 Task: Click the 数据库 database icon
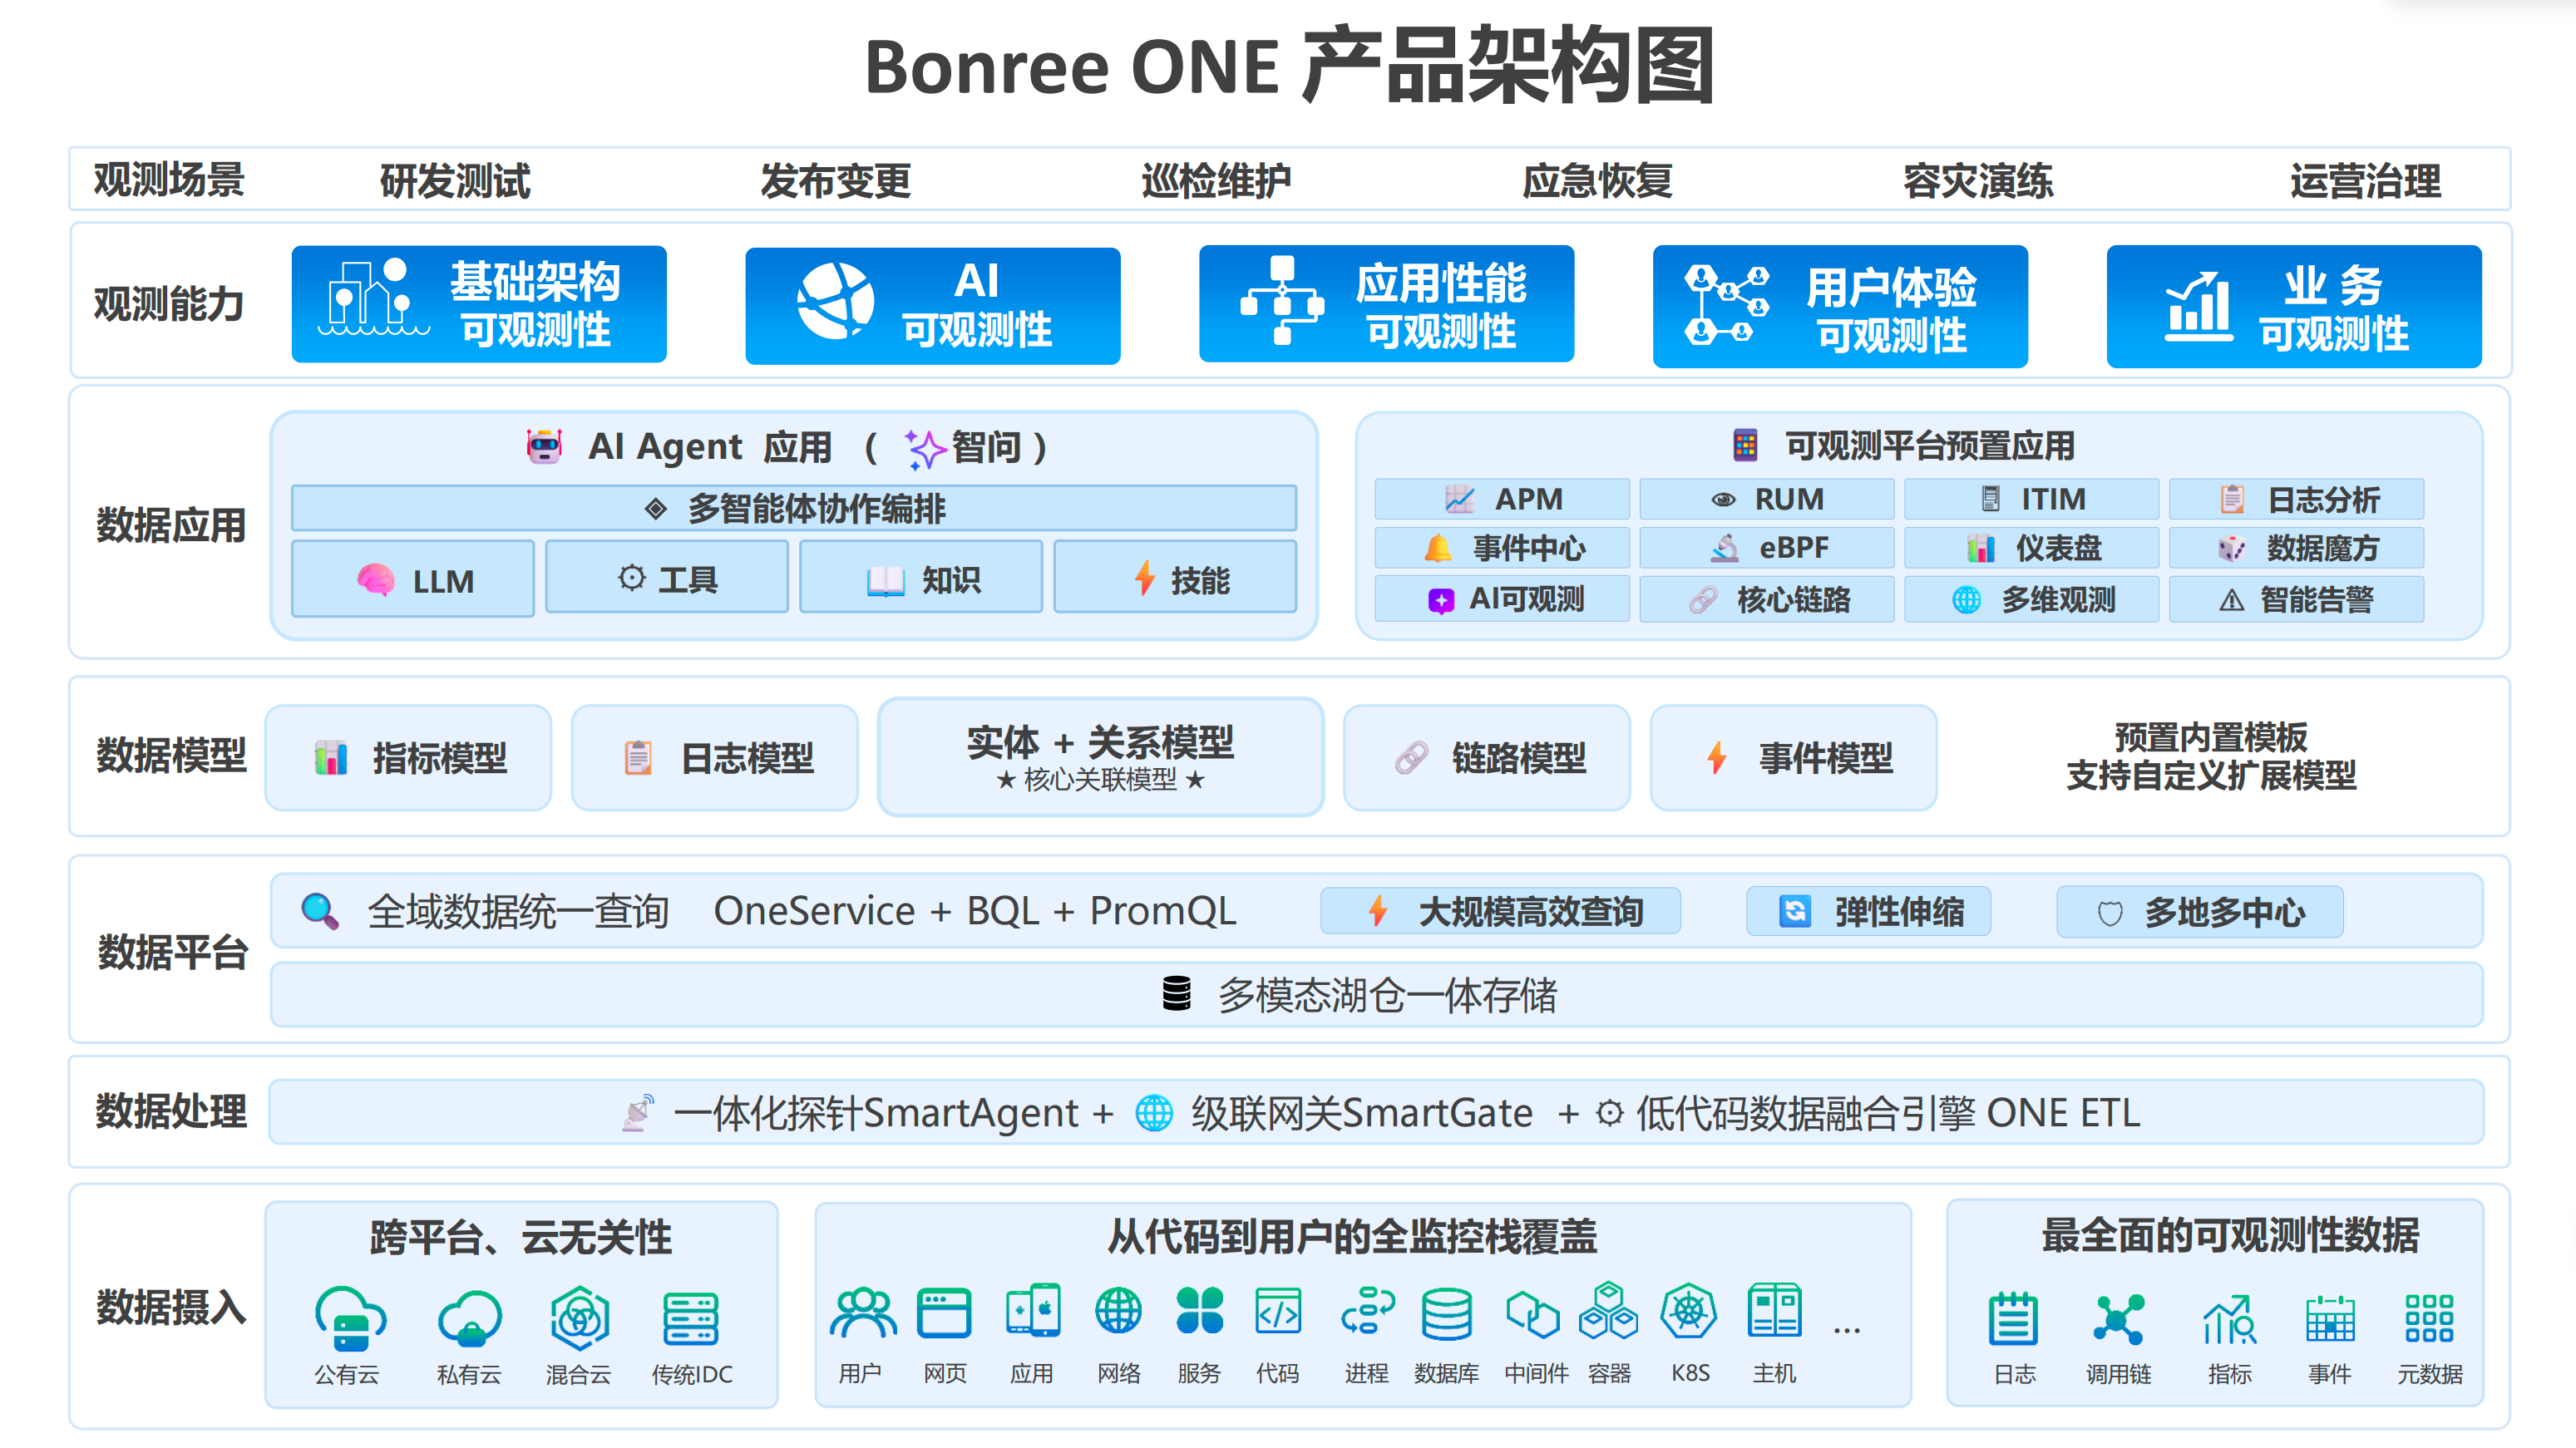coord(1447,1314)
